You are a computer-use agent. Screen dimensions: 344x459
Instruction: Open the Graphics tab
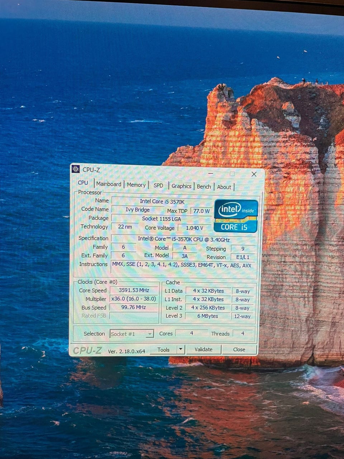pyautogui.click(x=181, y=186)
